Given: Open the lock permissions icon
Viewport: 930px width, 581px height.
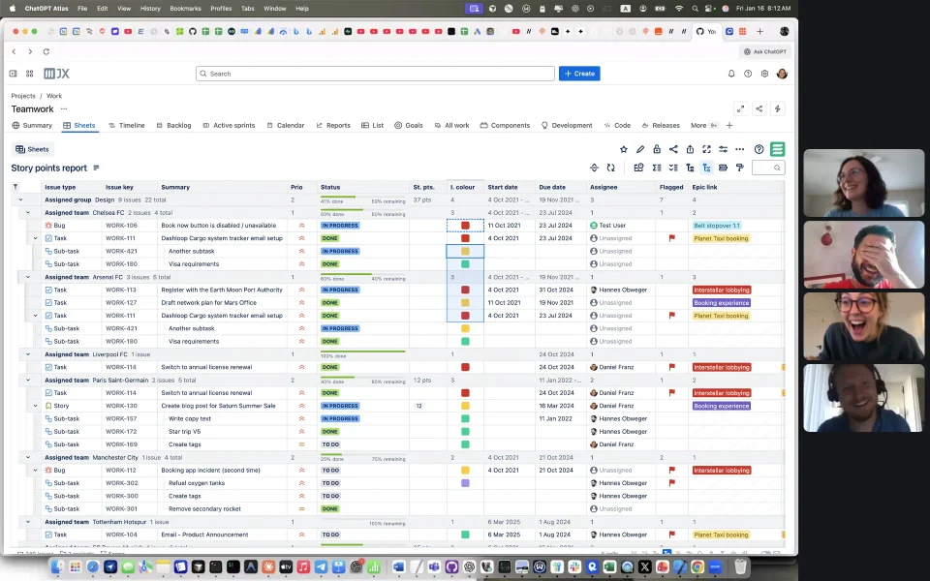Looking at the screenshot, I should coord(657,149).
